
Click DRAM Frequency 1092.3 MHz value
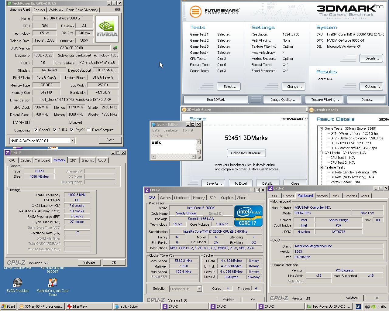[77, 195]
